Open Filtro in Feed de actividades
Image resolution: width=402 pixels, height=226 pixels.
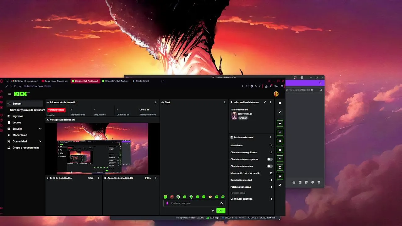(x=90, y=178)
